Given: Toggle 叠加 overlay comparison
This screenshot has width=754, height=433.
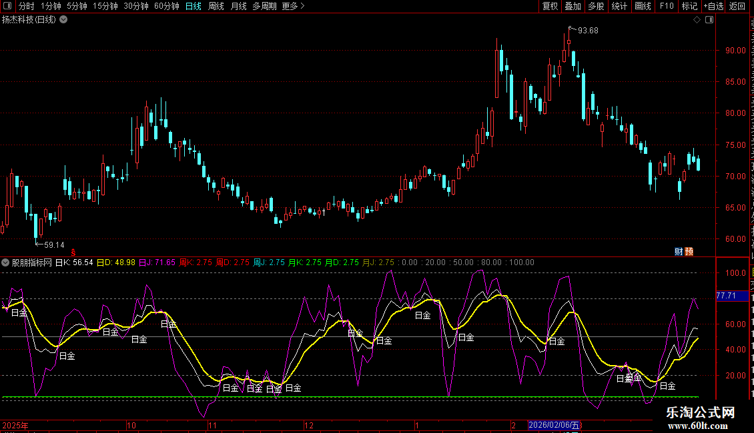Looking at the screenshot, I should pyautogui.click(x=573, y=6).
